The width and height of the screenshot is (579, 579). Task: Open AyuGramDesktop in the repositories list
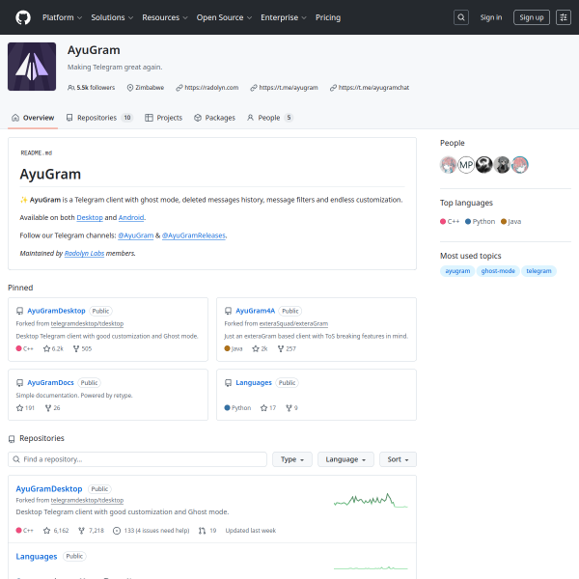(x=49, y=489)
